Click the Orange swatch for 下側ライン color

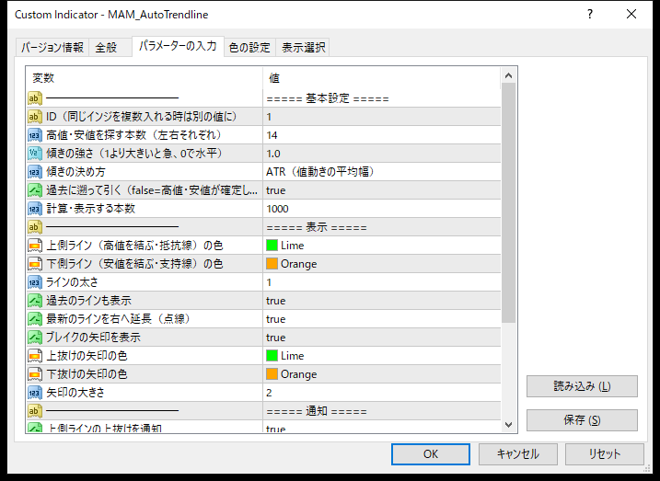[272, 264]
